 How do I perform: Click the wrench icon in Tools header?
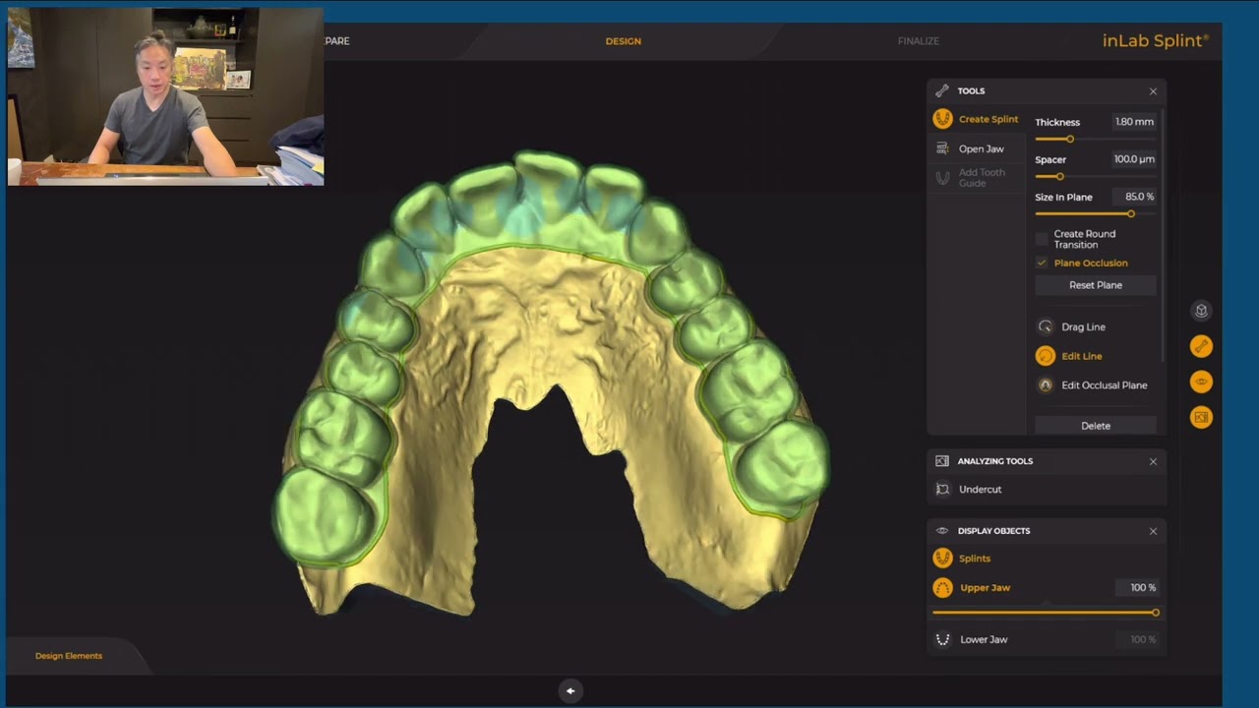point(942,90)
